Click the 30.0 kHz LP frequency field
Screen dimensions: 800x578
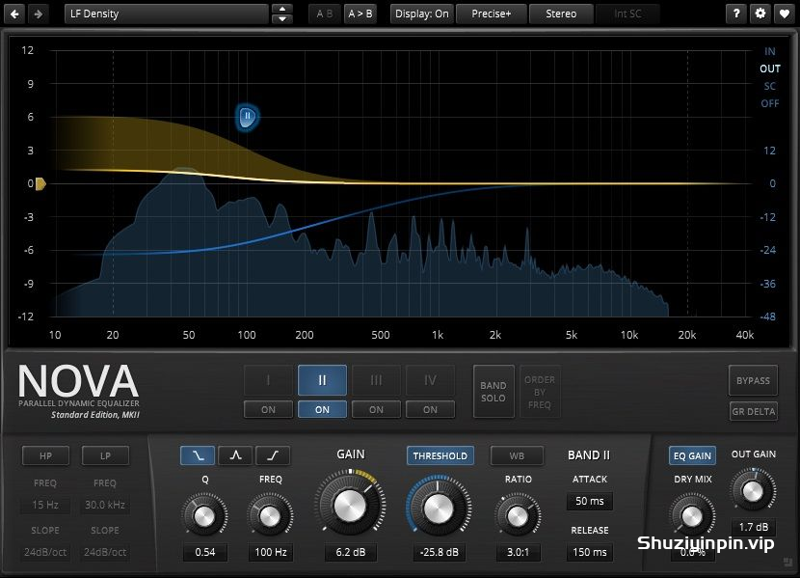pyautogui.click(x=105, y=505)
